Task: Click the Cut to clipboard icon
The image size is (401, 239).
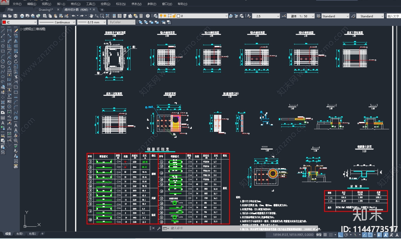Action: click(x=45, y=16)
